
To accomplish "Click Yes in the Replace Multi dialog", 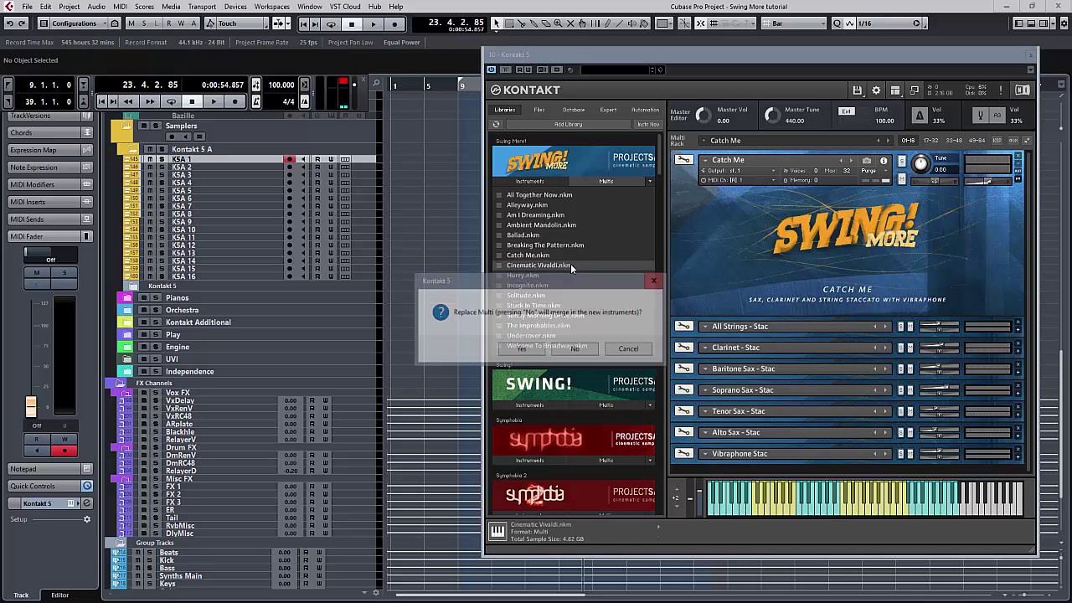I will click(522, 348).
